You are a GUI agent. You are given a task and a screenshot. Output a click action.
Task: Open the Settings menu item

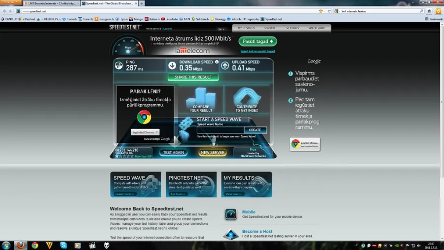point(292,28)
